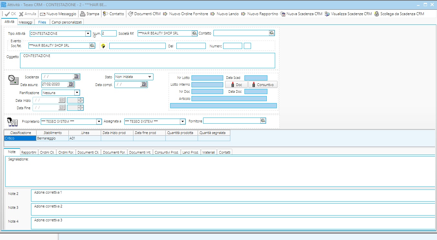Click Note 3 Azione correttiva 2 field
This screenshot has width=437, height=240.
tap(233, 209)
